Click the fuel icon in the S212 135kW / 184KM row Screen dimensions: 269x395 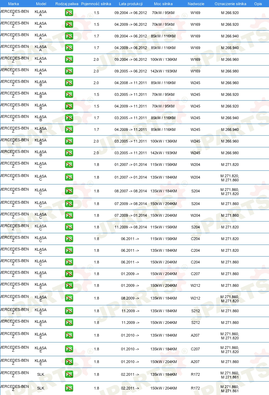click(x=69, y=311)
